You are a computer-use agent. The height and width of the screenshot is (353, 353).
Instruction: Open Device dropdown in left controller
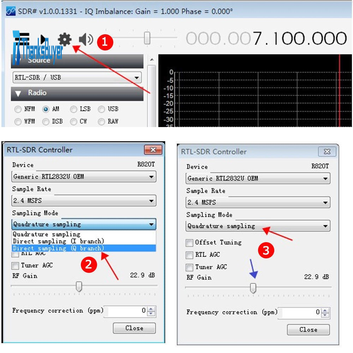pyautogui.click(x=84, y=177)
